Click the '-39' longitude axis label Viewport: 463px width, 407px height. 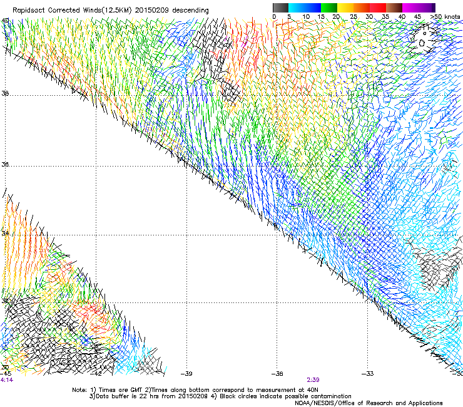(186, 374)
